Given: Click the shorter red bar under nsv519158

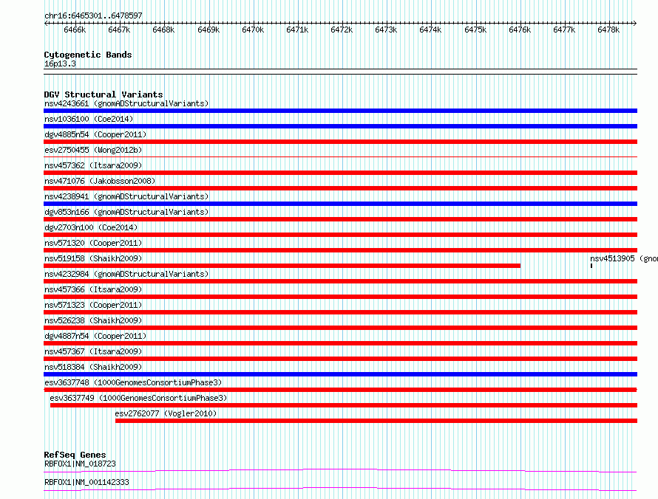Looking at the screenshot, I should click(x=282, y=266).
